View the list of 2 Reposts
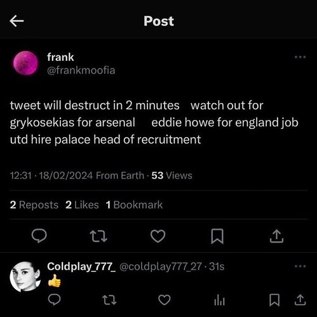 point(34,205)
